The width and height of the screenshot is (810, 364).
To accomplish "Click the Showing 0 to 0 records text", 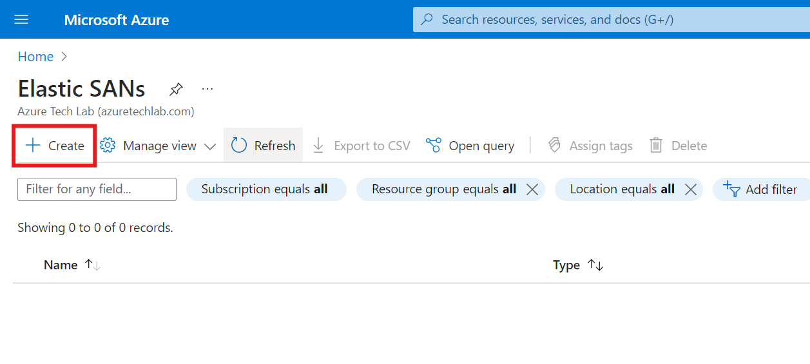I will pyautogui.click(x=95, y=227).
